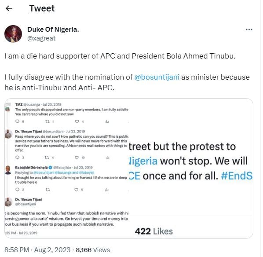Retweet Bosun Tijani's 'Reap where you' reply
263x257 pixels.
click(x=47, y=158)
